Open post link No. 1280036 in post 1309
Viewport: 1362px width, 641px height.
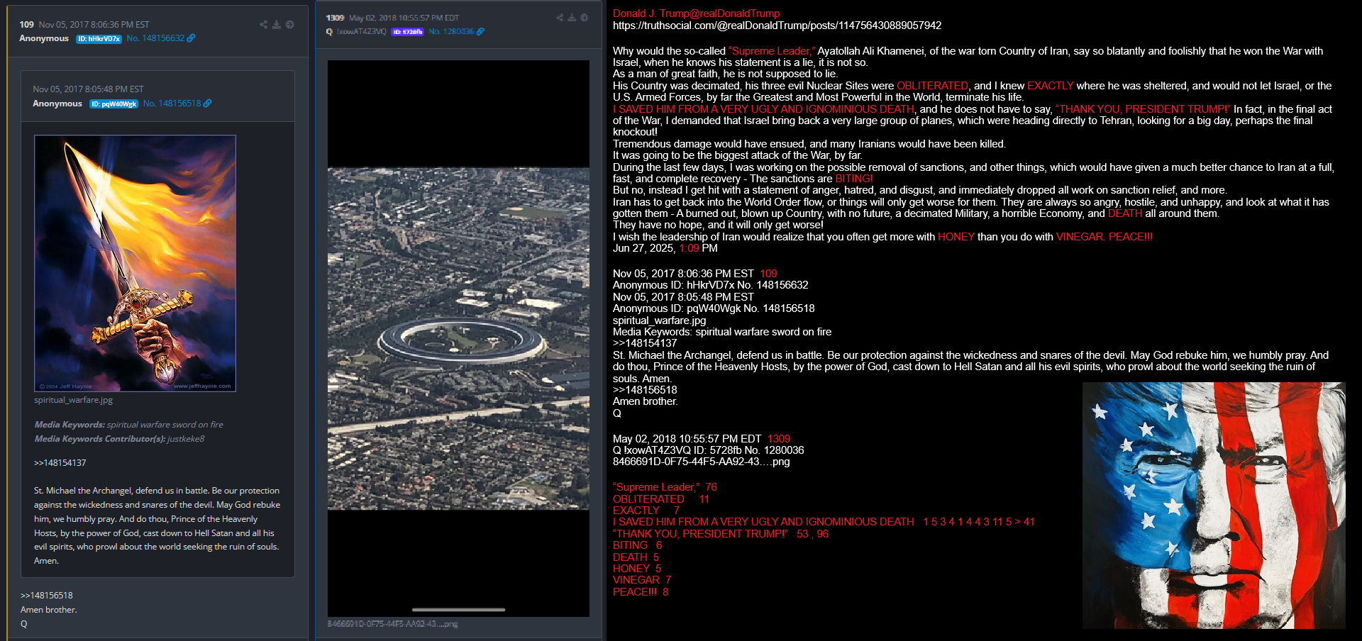tap(451, 32)
